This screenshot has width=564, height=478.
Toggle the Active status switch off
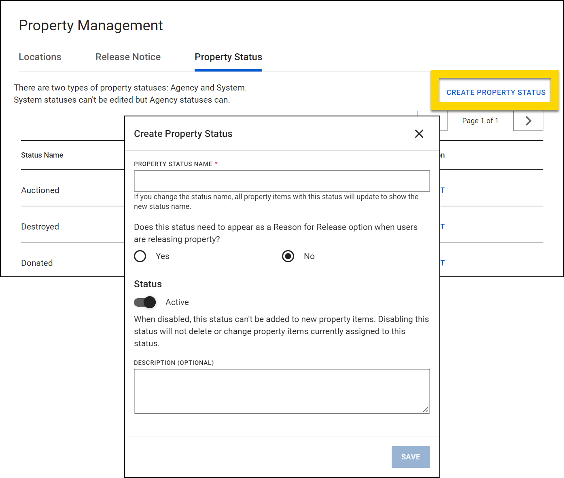pyautogui.click(x=144, y=302)
